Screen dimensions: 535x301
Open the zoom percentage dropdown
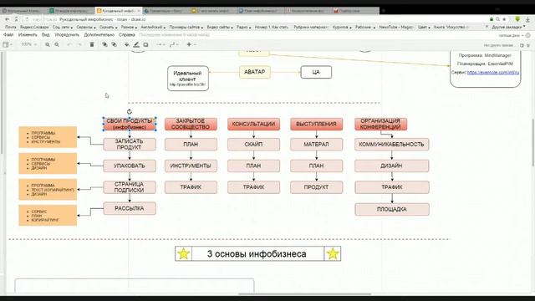[28, 44]
